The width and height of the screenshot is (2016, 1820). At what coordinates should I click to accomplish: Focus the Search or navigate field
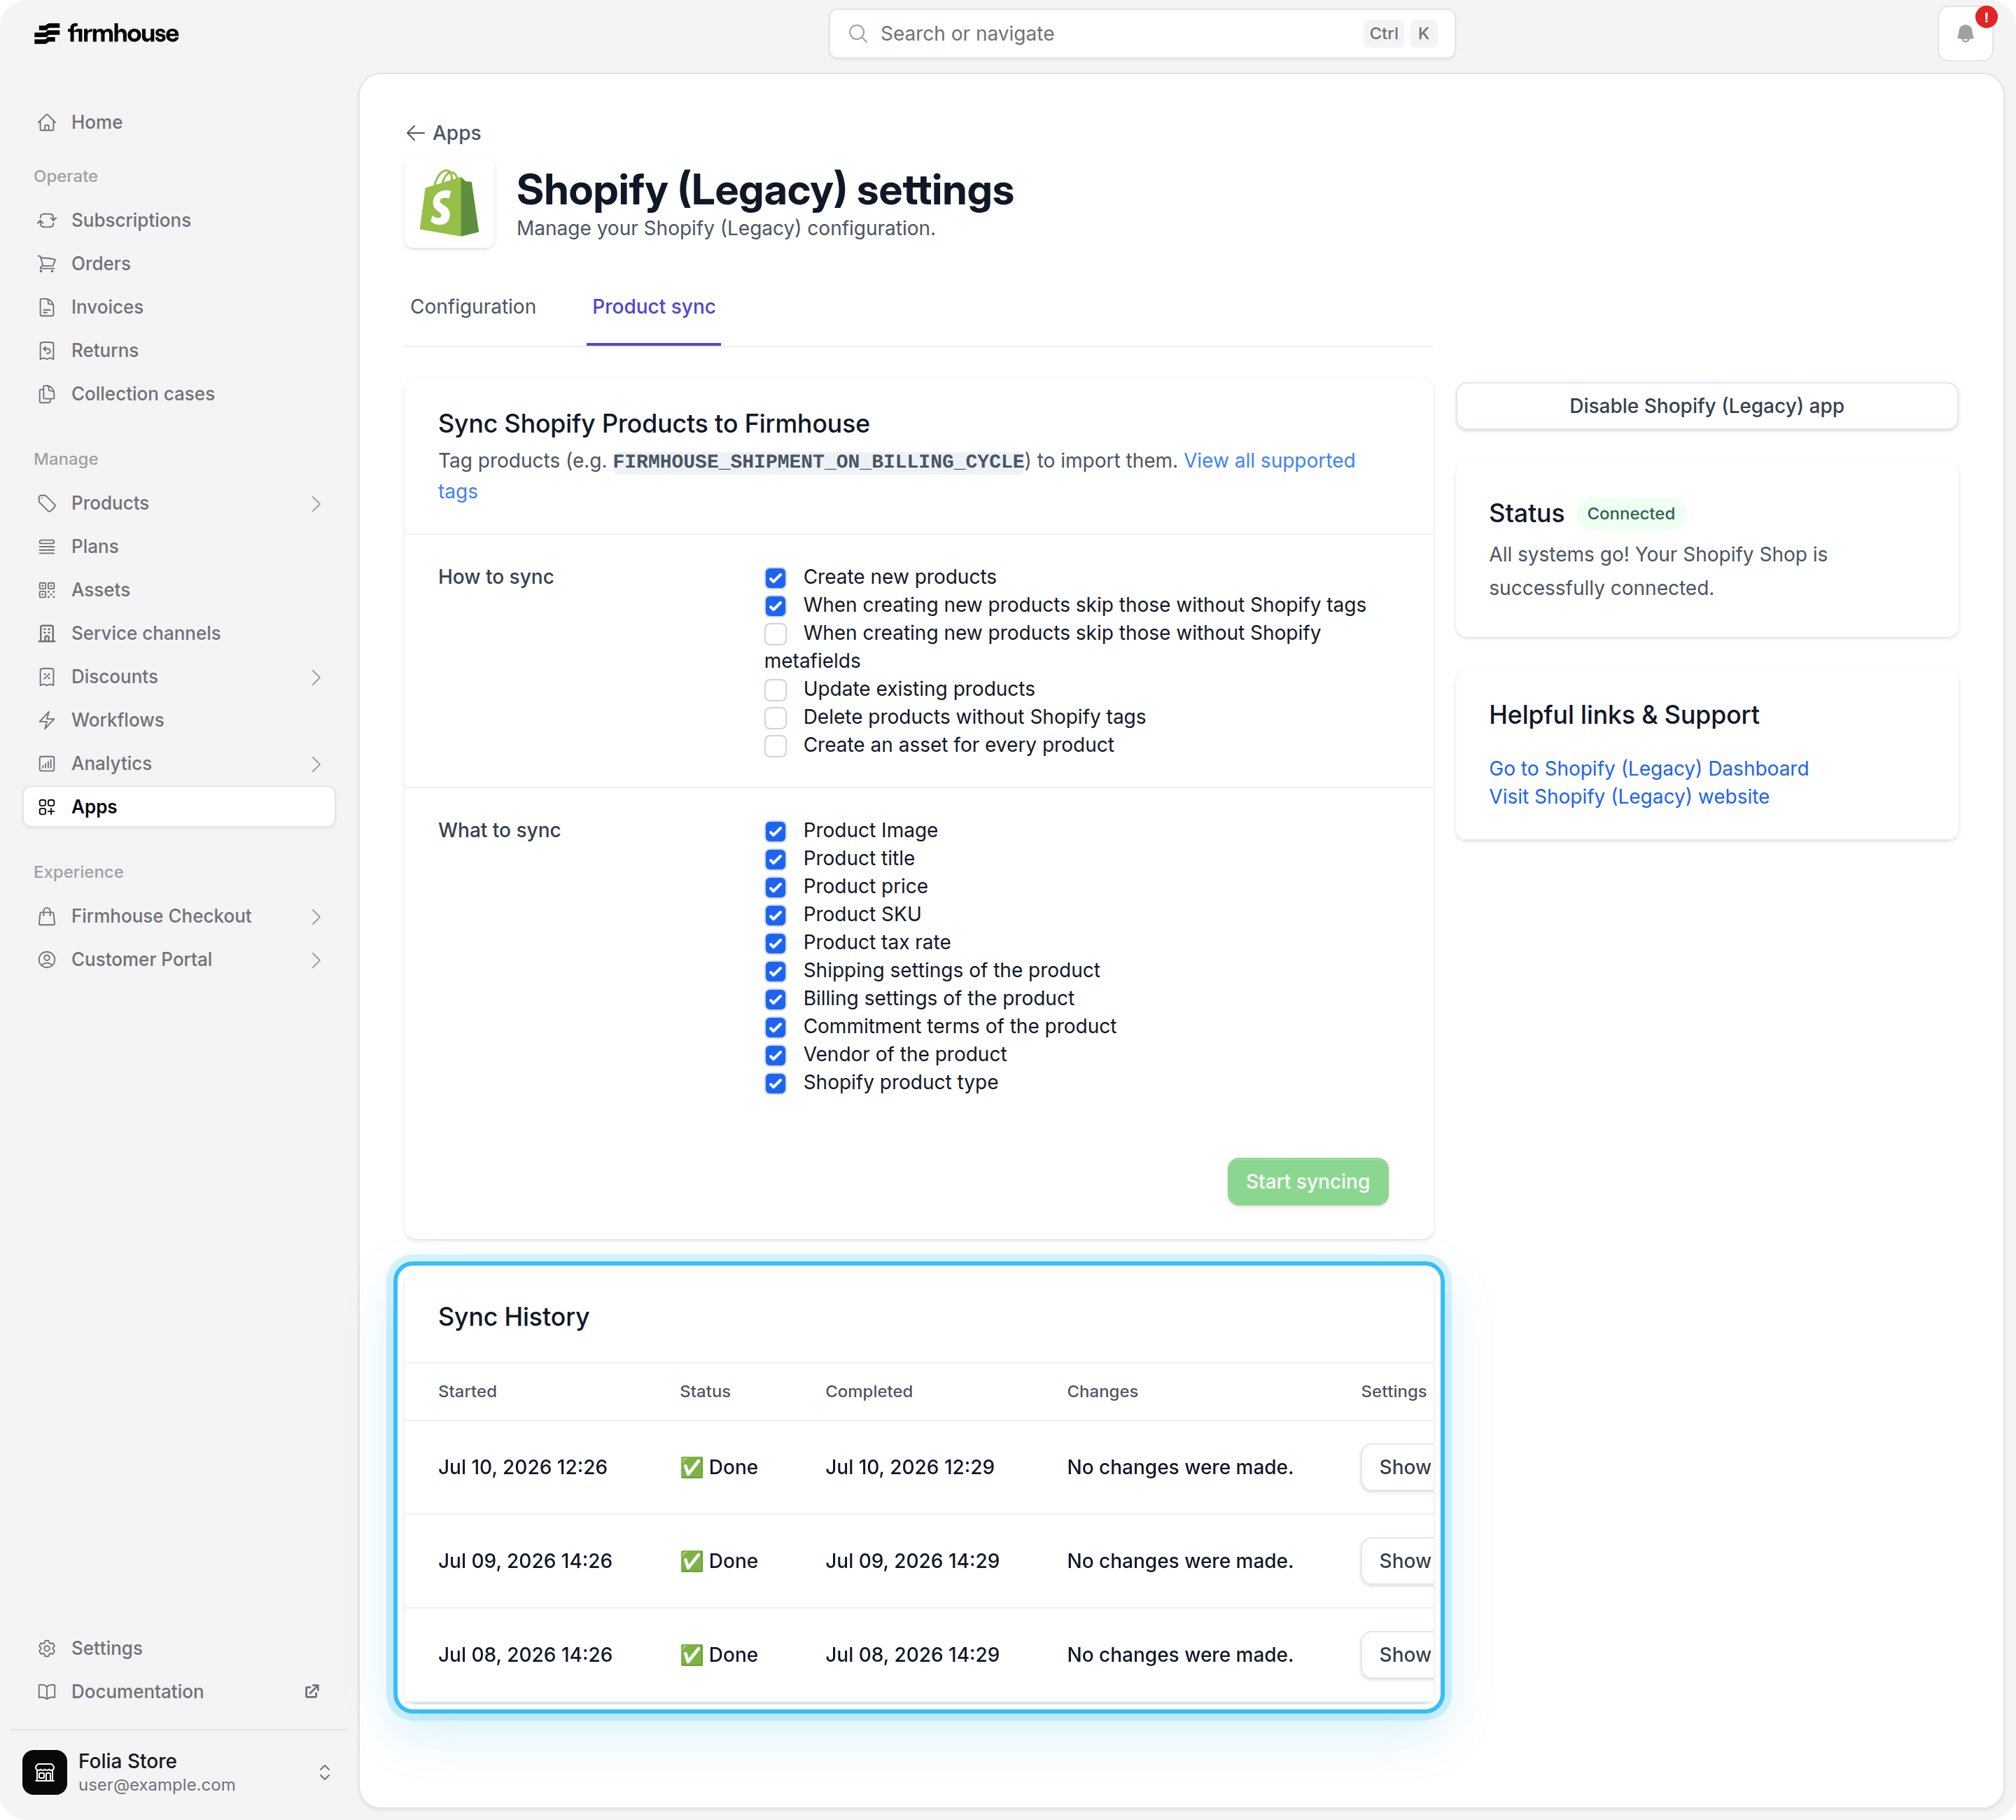pyautogui.click(x=1141, y=34)
